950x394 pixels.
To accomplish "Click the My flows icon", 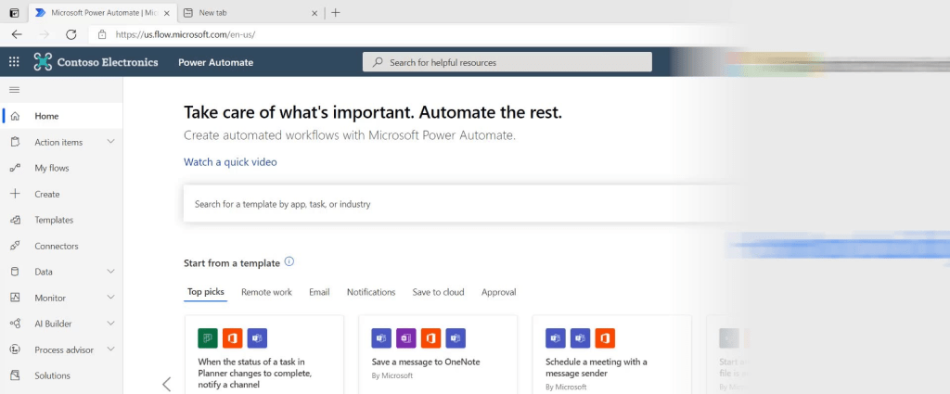I will 15,168.
